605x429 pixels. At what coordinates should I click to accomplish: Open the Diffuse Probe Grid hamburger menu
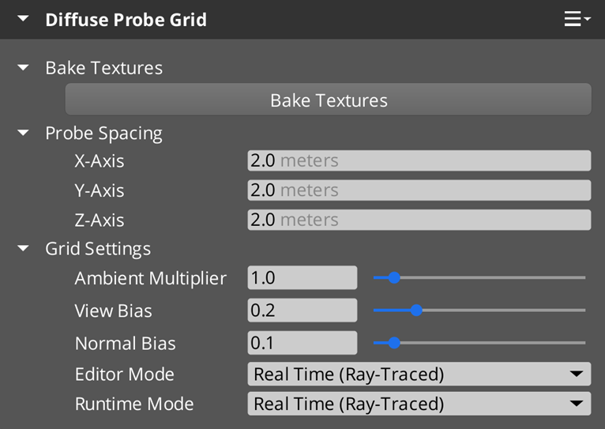(577, 19)
